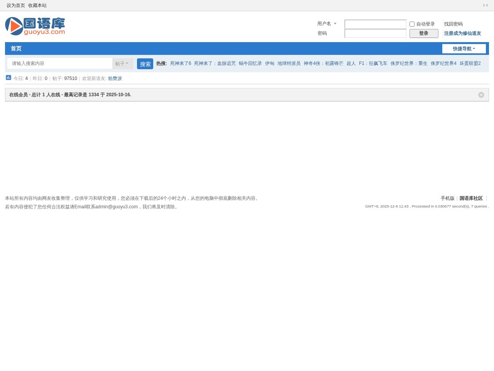Click the 国语库 guoyu3.com logo
The image size is (494, 371).
(x=35, y=26)
